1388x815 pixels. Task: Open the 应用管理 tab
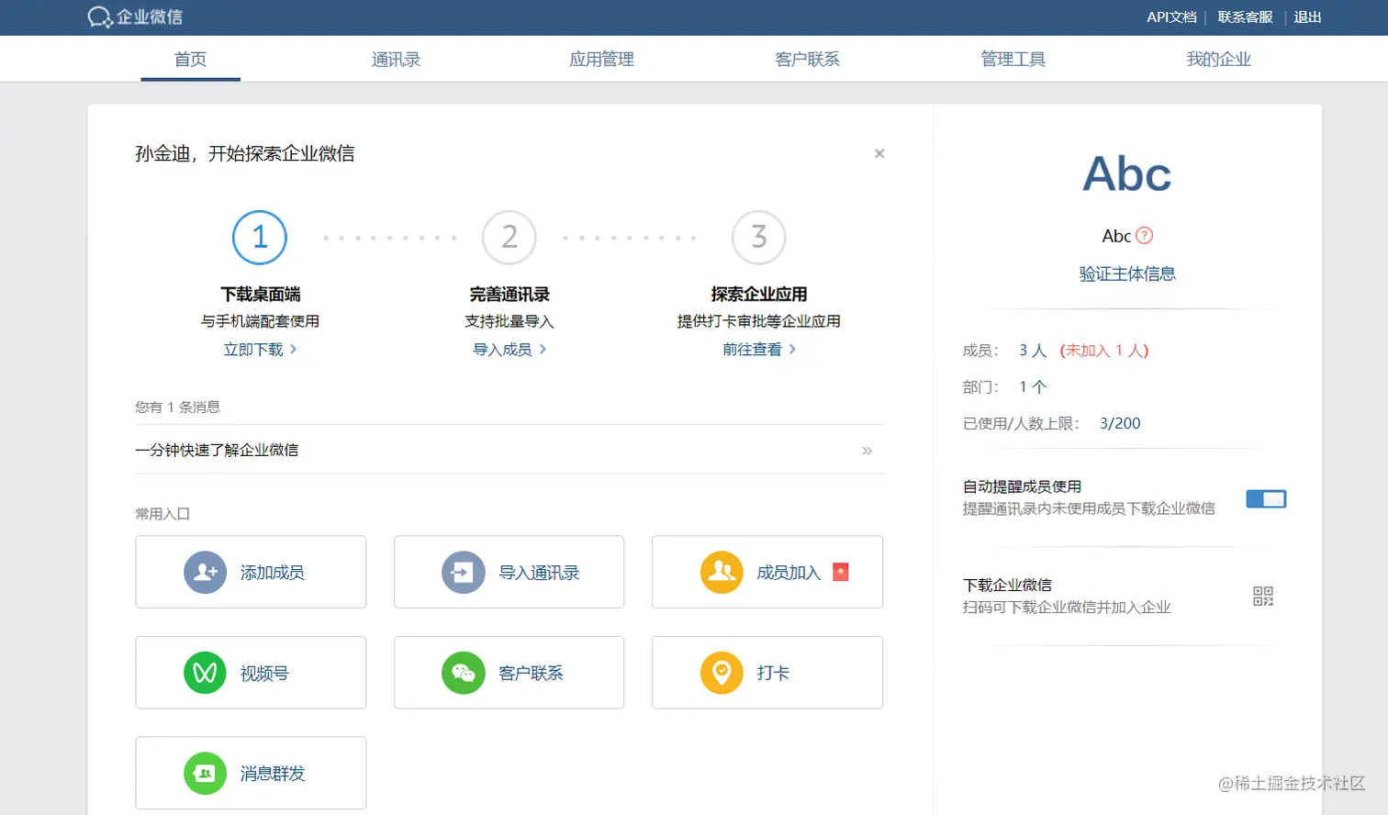coord(601,59)
